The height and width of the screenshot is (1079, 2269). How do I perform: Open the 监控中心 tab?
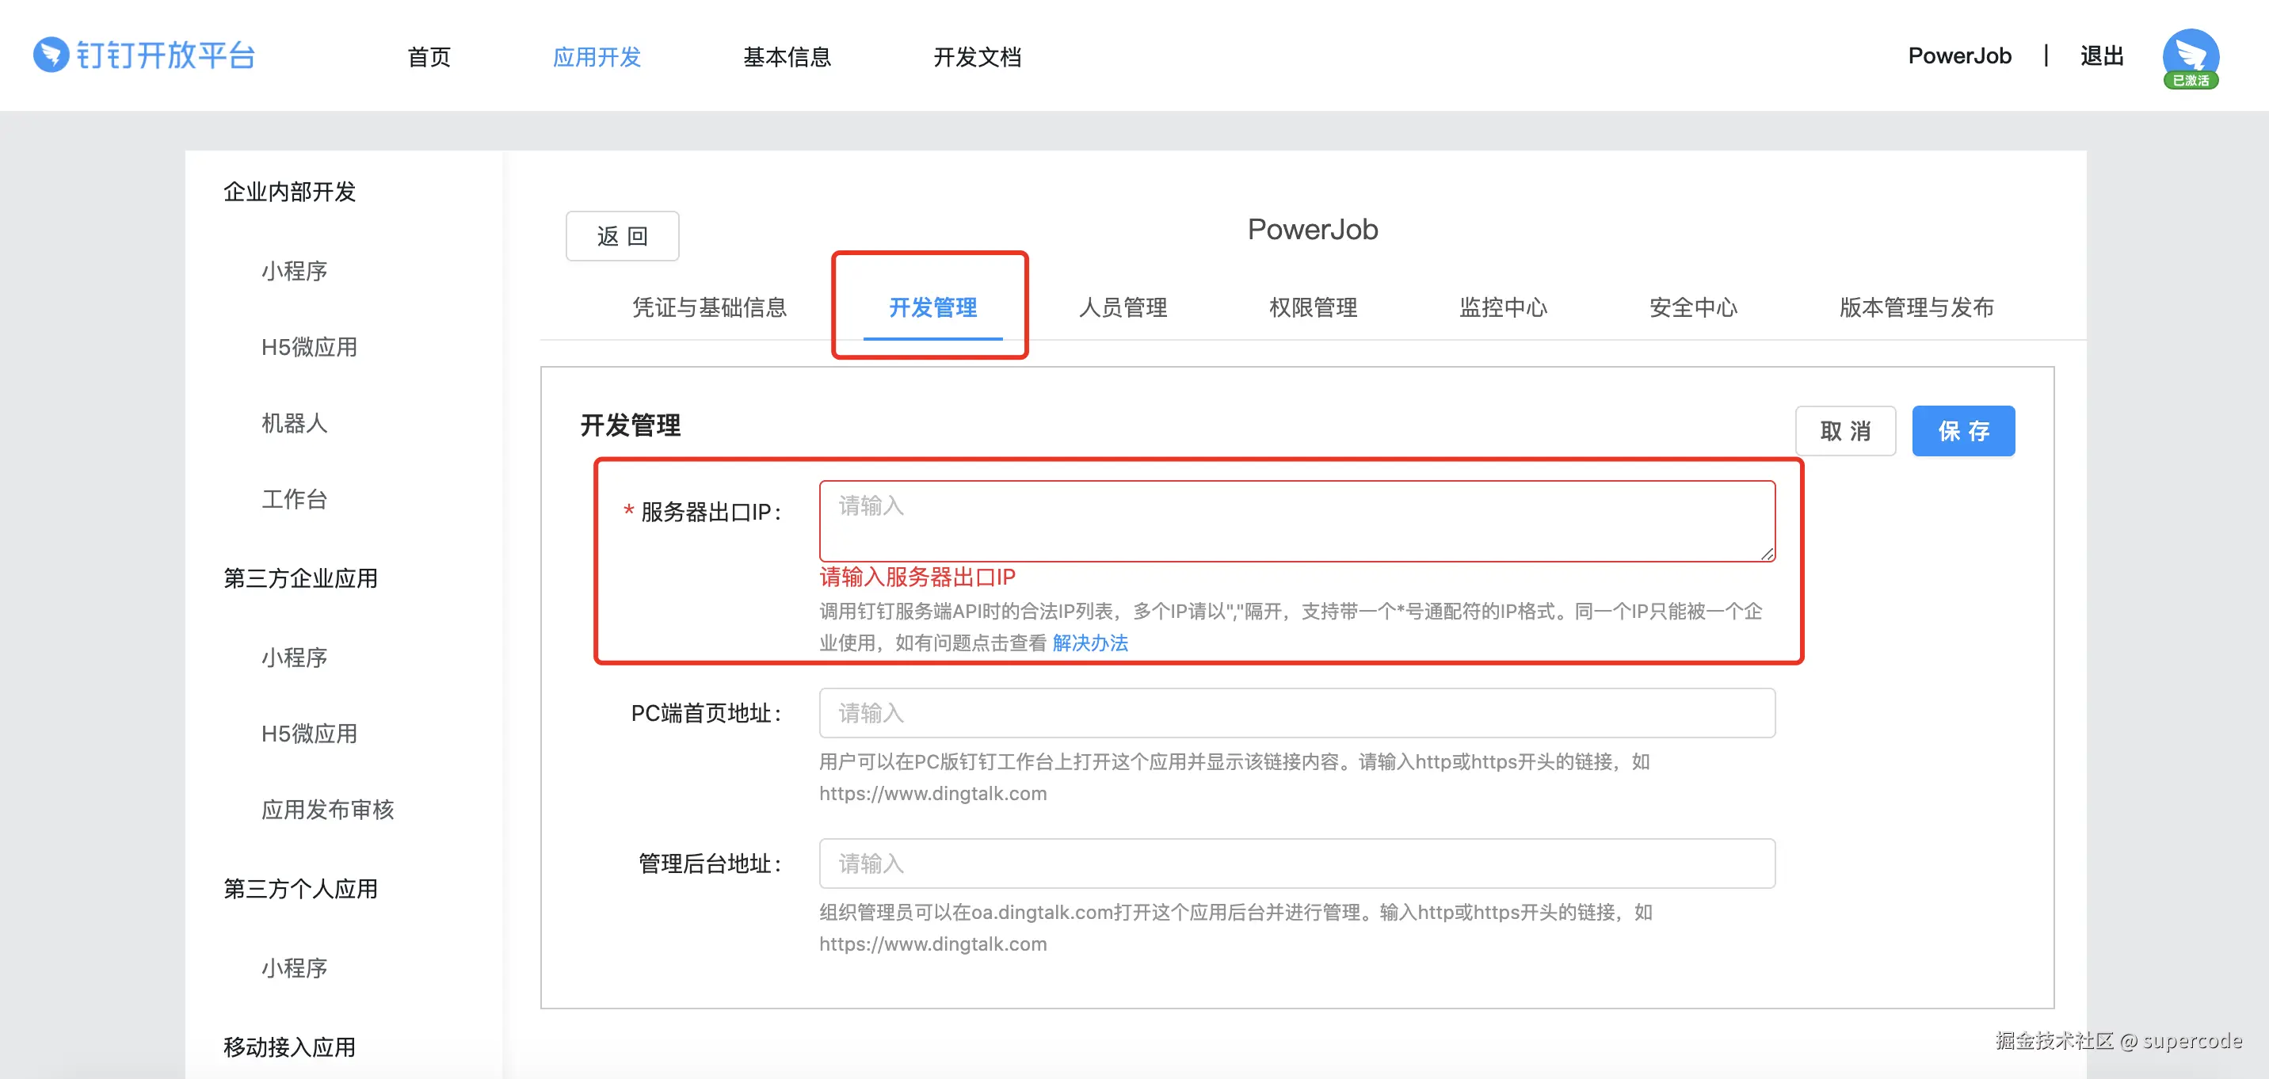(x=1503, y=307)
